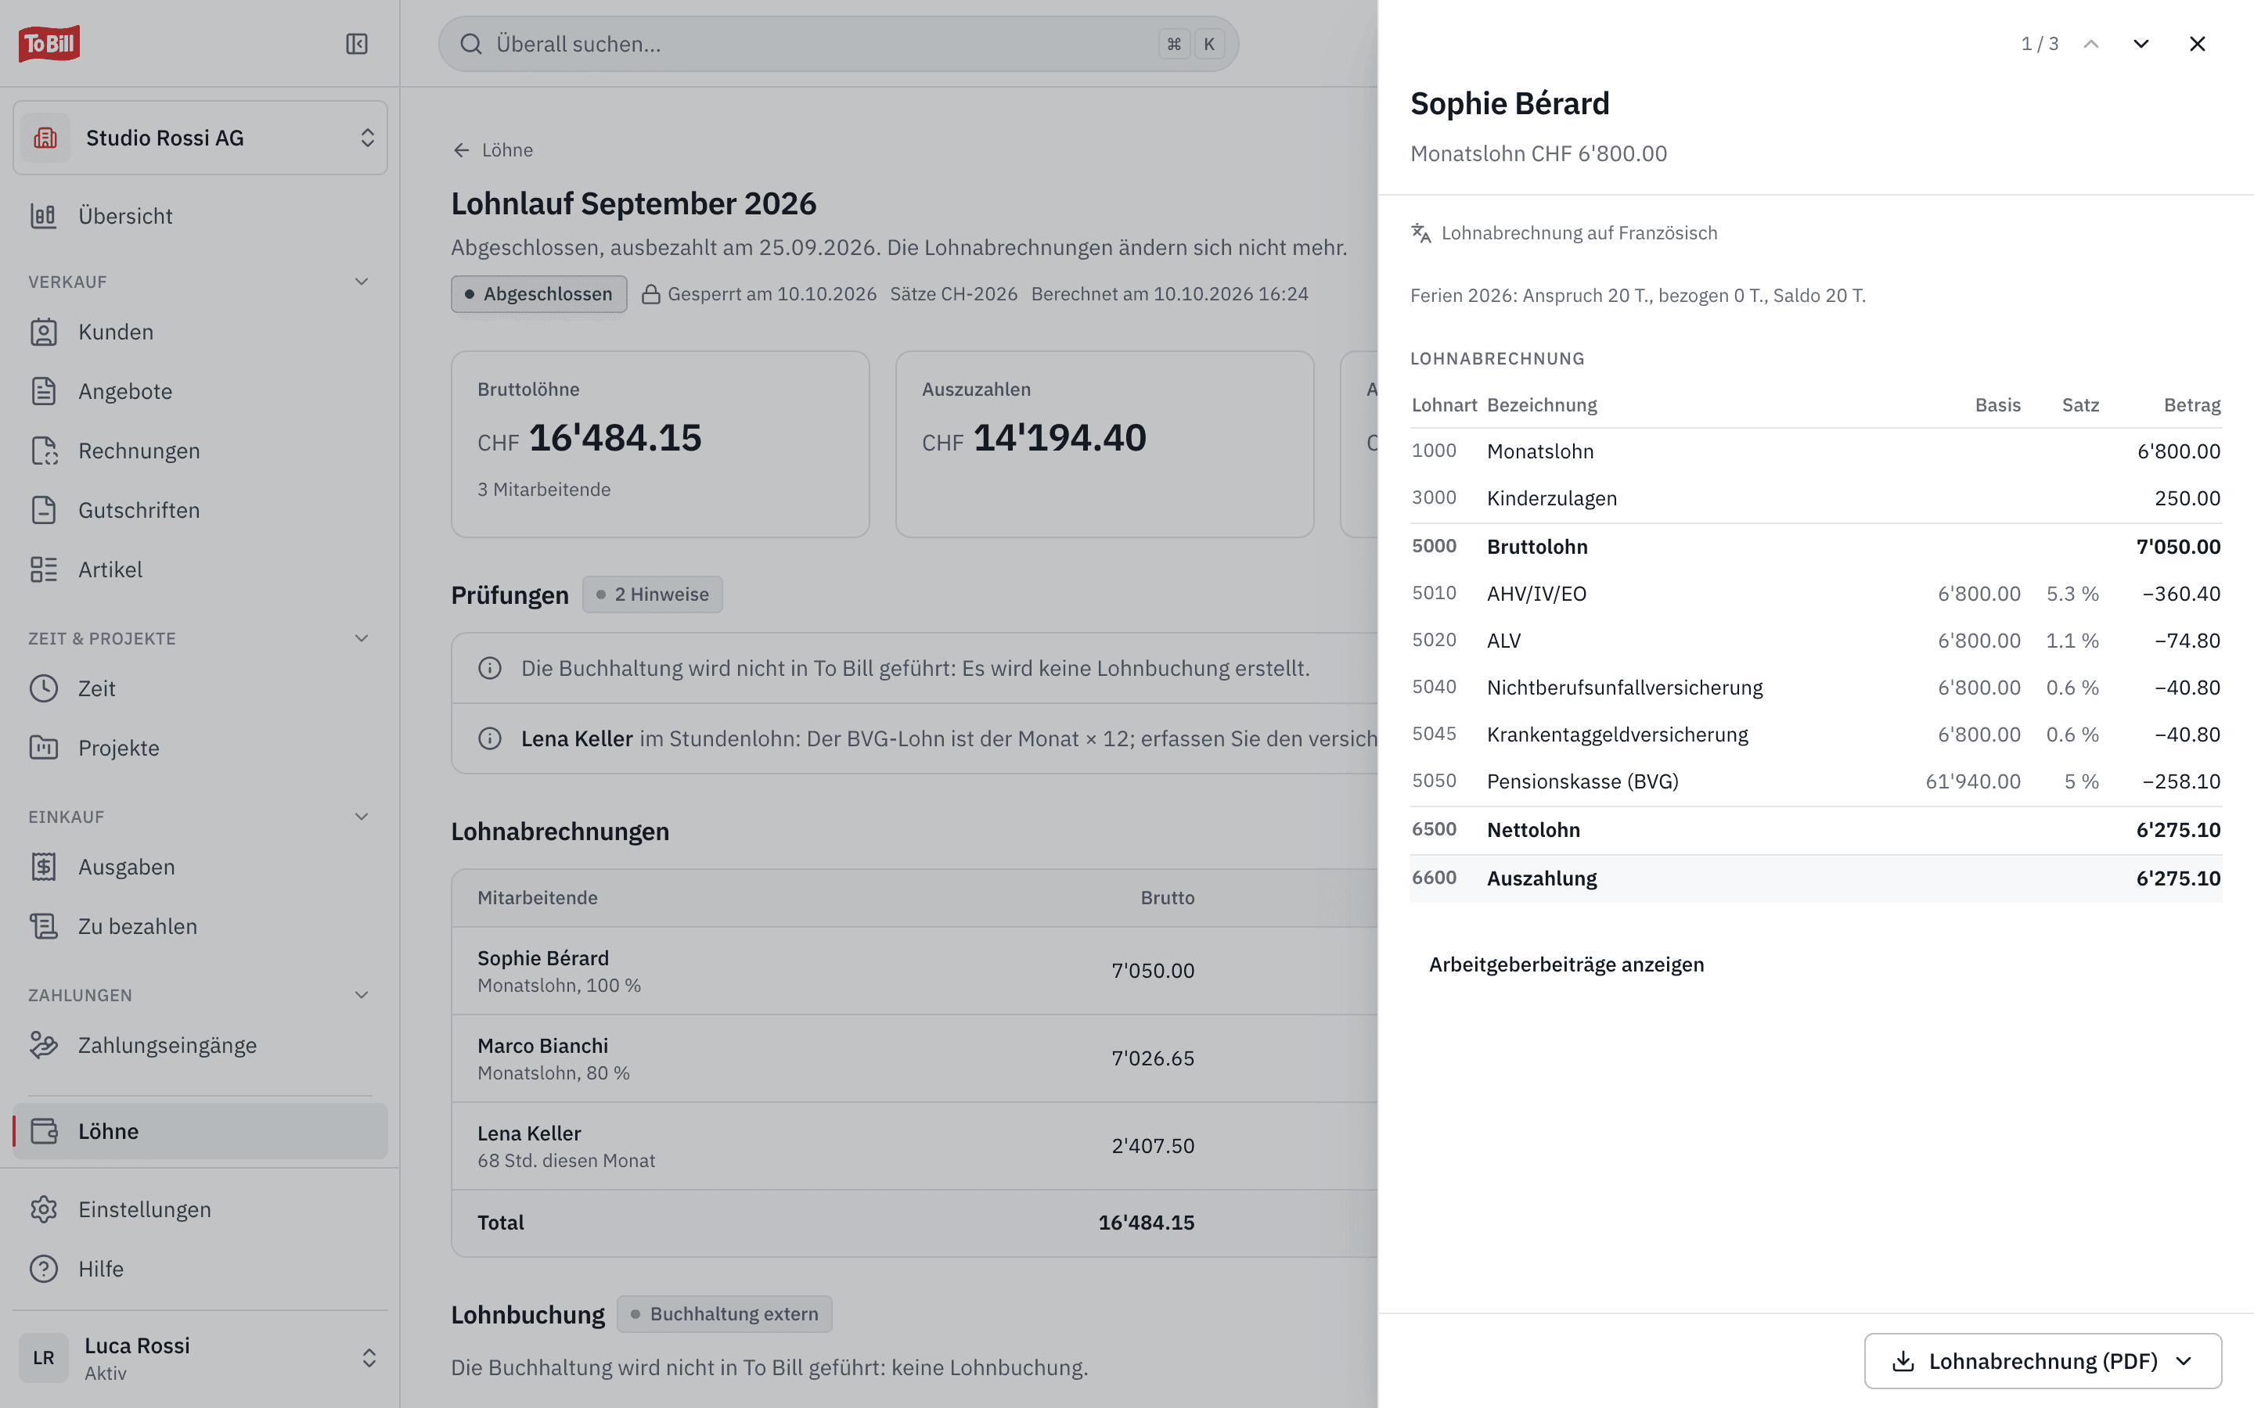
Task: Expand the Luca Rossi user menu
Action: 200,1358
